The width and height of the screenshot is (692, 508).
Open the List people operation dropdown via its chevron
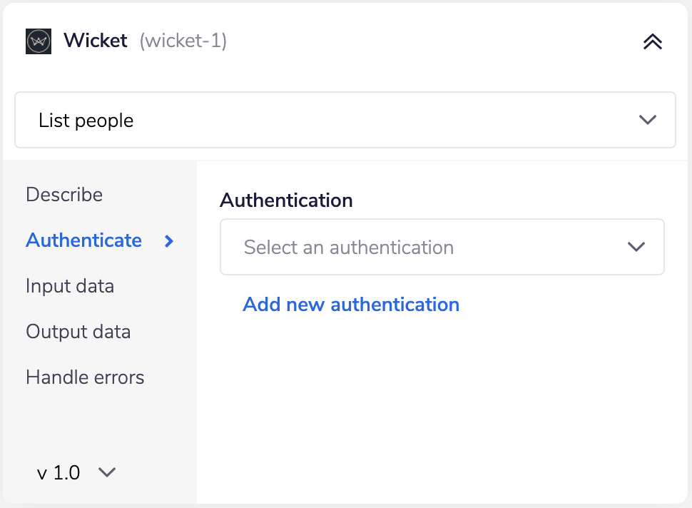tap(648, 120)
